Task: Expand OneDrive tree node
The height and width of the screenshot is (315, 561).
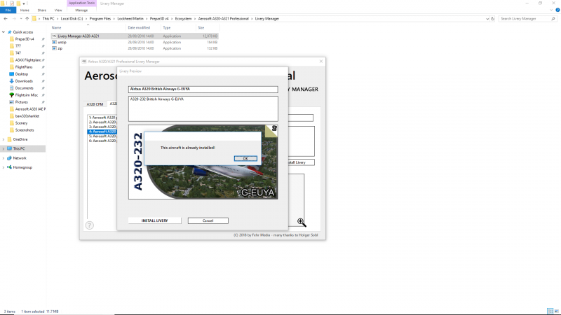Action: point(4,139)
